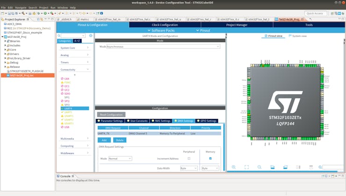This screenshot has height=196, width=346.
Task: Expand the Computing category
Action: 75,146
